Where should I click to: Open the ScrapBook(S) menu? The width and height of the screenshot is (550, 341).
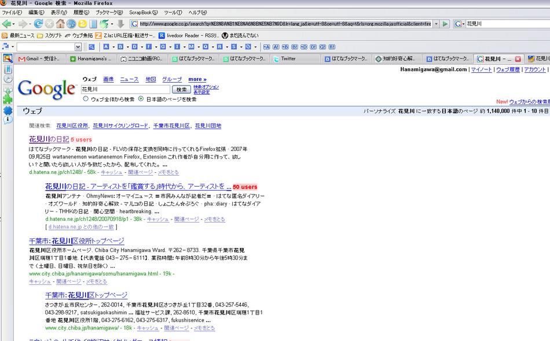coord(143,12)
